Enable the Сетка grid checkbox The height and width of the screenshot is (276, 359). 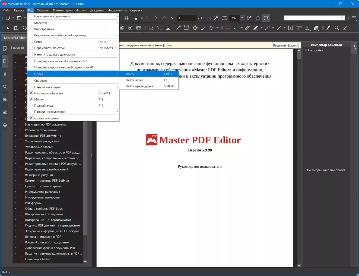[x=31, y=42]
